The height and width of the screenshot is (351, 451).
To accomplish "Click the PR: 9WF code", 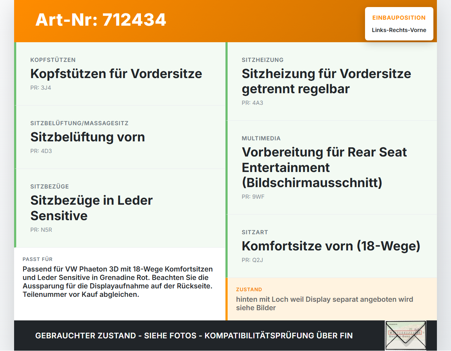I will click(253, 197).
